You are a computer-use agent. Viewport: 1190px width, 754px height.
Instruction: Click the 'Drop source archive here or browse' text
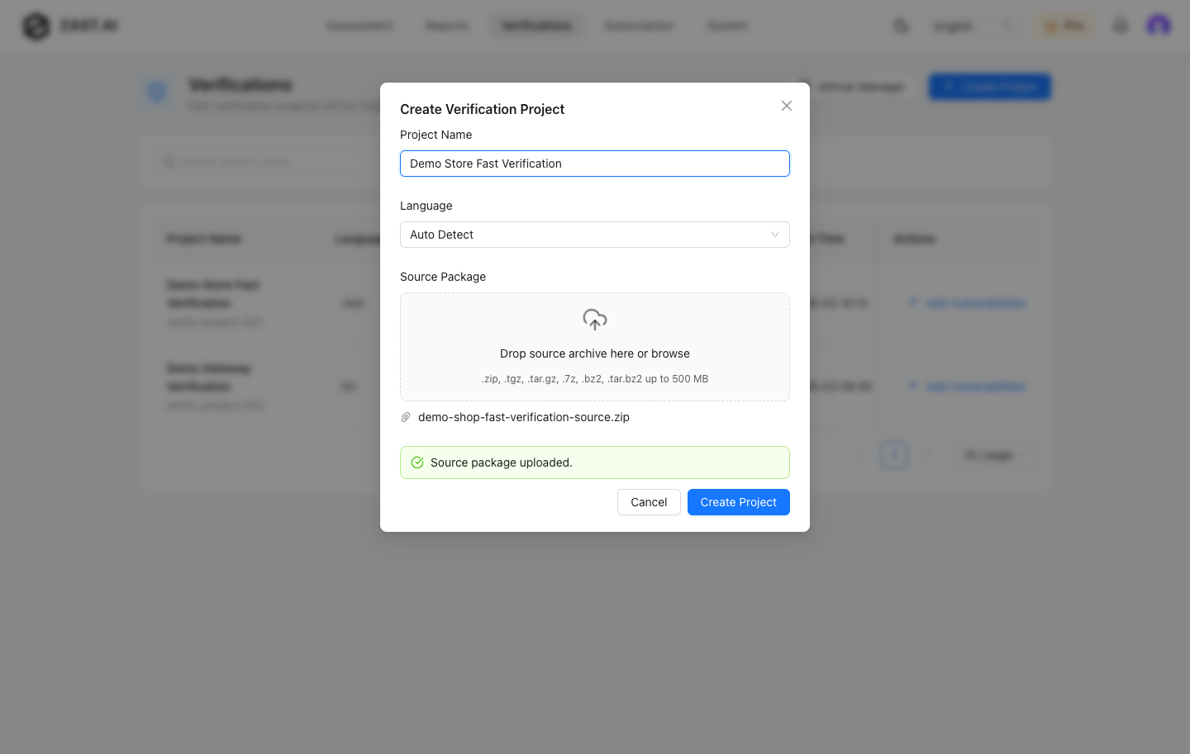pyautogui.click(x=595, y=353)
